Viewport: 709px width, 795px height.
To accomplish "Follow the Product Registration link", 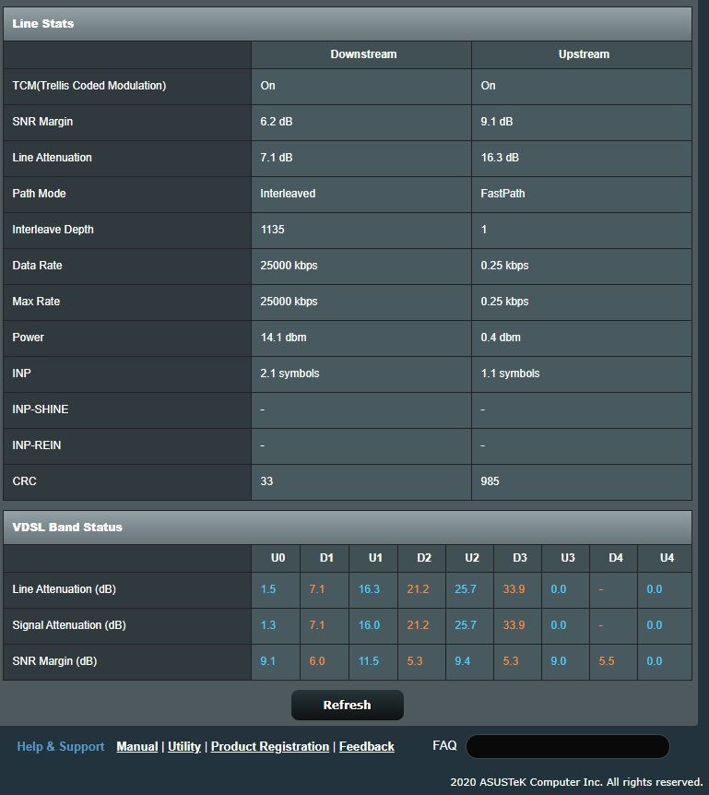I will [269, 746].
